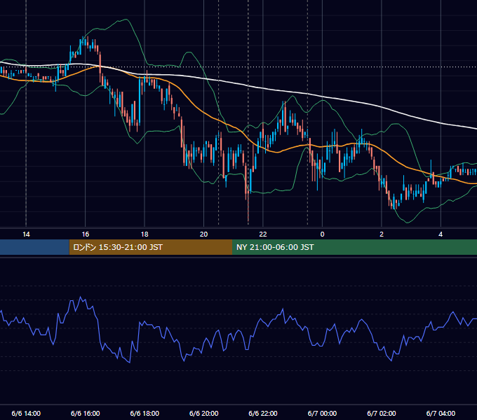Click the blue session bar before London
477x420 pixels.
tap(34, 247)
